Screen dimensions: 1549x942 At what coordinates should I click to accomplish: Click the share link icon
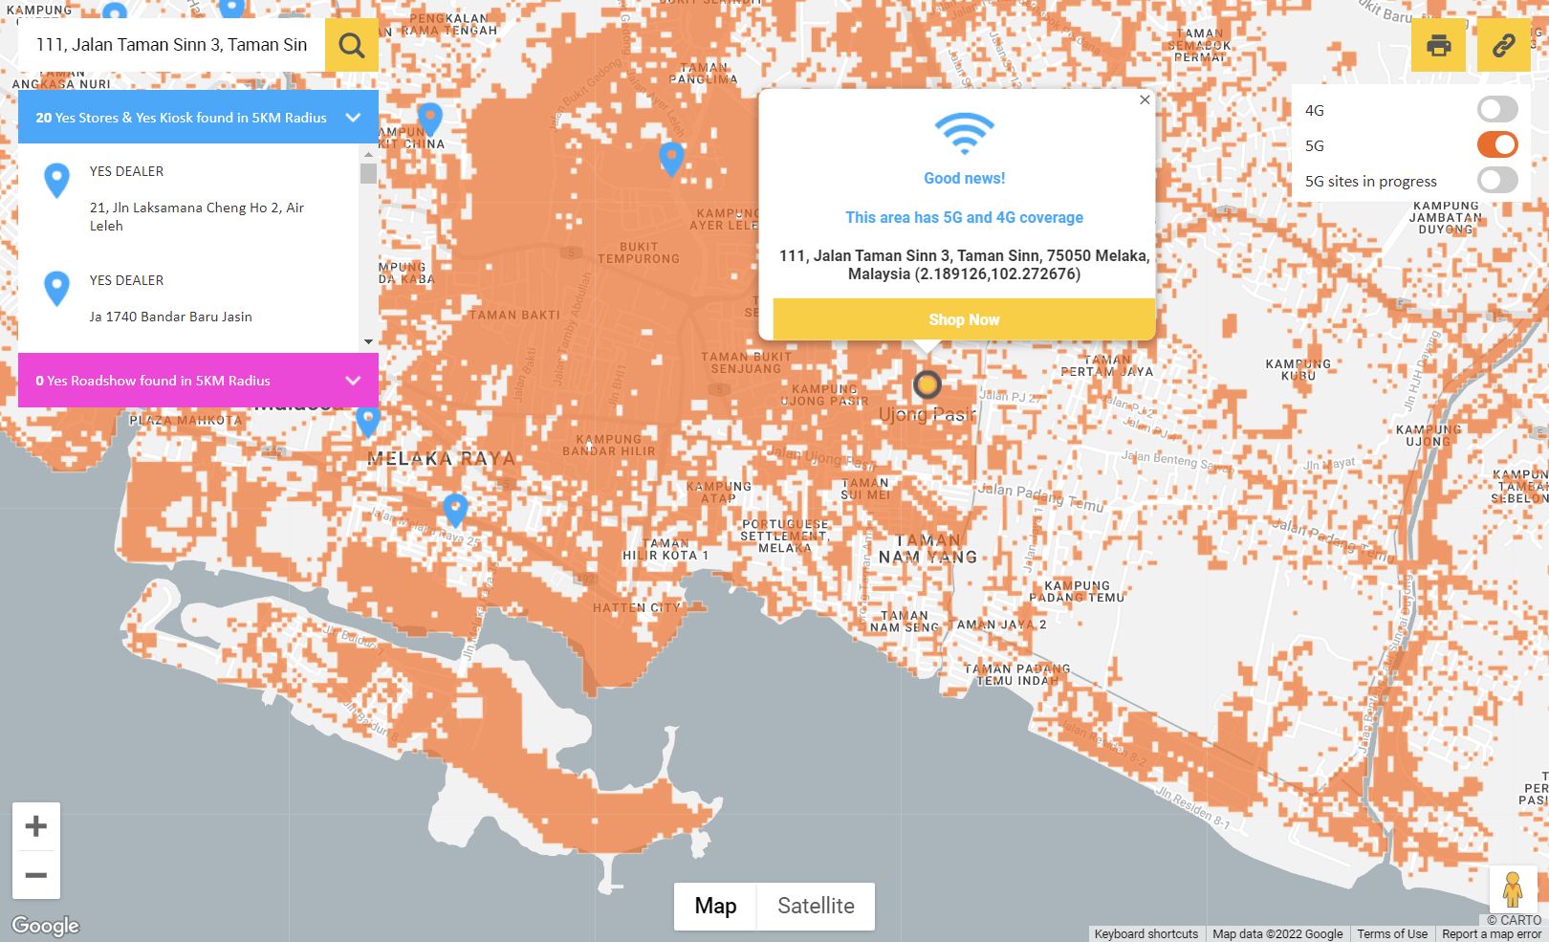click(1503, 44)
